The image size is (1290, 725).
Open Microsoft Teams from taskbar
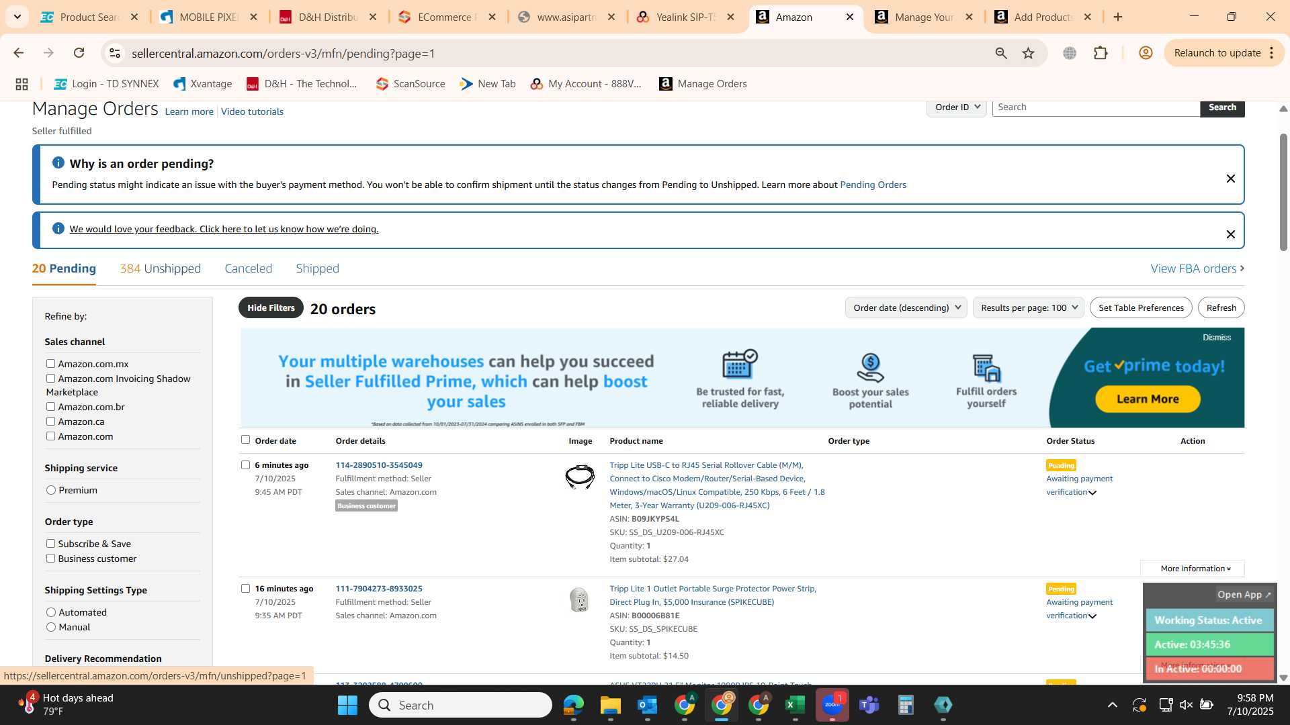coord(869,705)
